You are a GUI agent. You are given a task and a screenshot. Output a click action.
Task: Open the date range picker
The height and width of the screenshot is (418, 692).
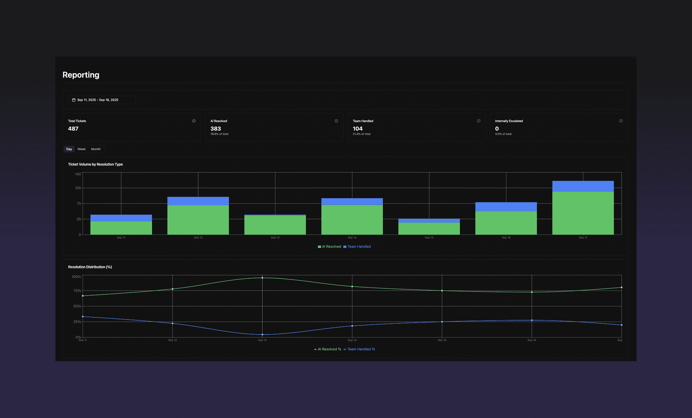[101, 100]
